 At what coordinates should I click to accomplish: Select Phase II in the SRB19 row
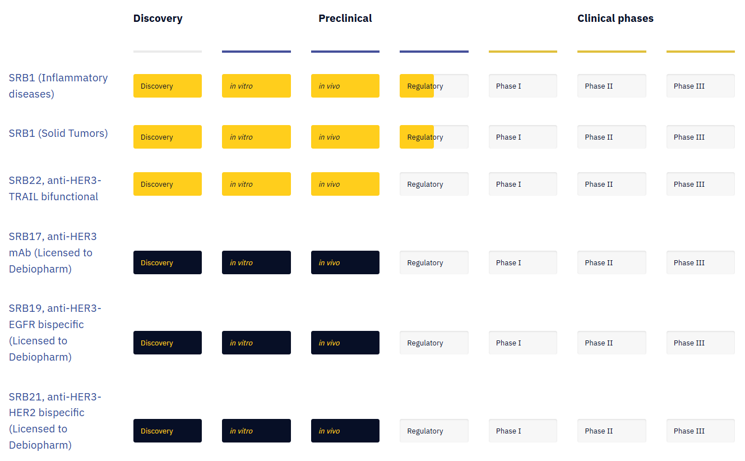point(612,343)
